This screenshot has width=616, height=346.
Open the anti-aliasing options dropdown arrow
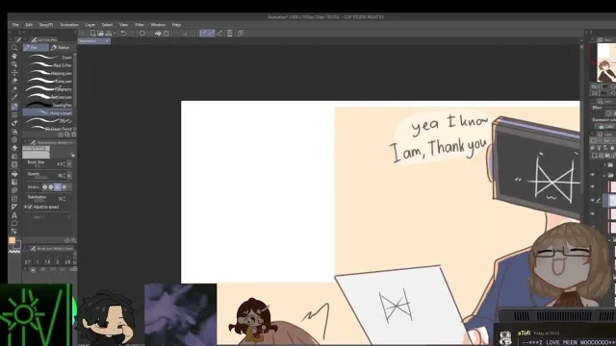69,187
